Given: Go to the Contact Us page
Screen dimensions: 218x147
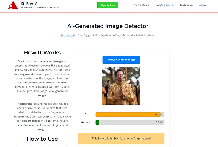Looking at the screenshot, I should (186, 5).
